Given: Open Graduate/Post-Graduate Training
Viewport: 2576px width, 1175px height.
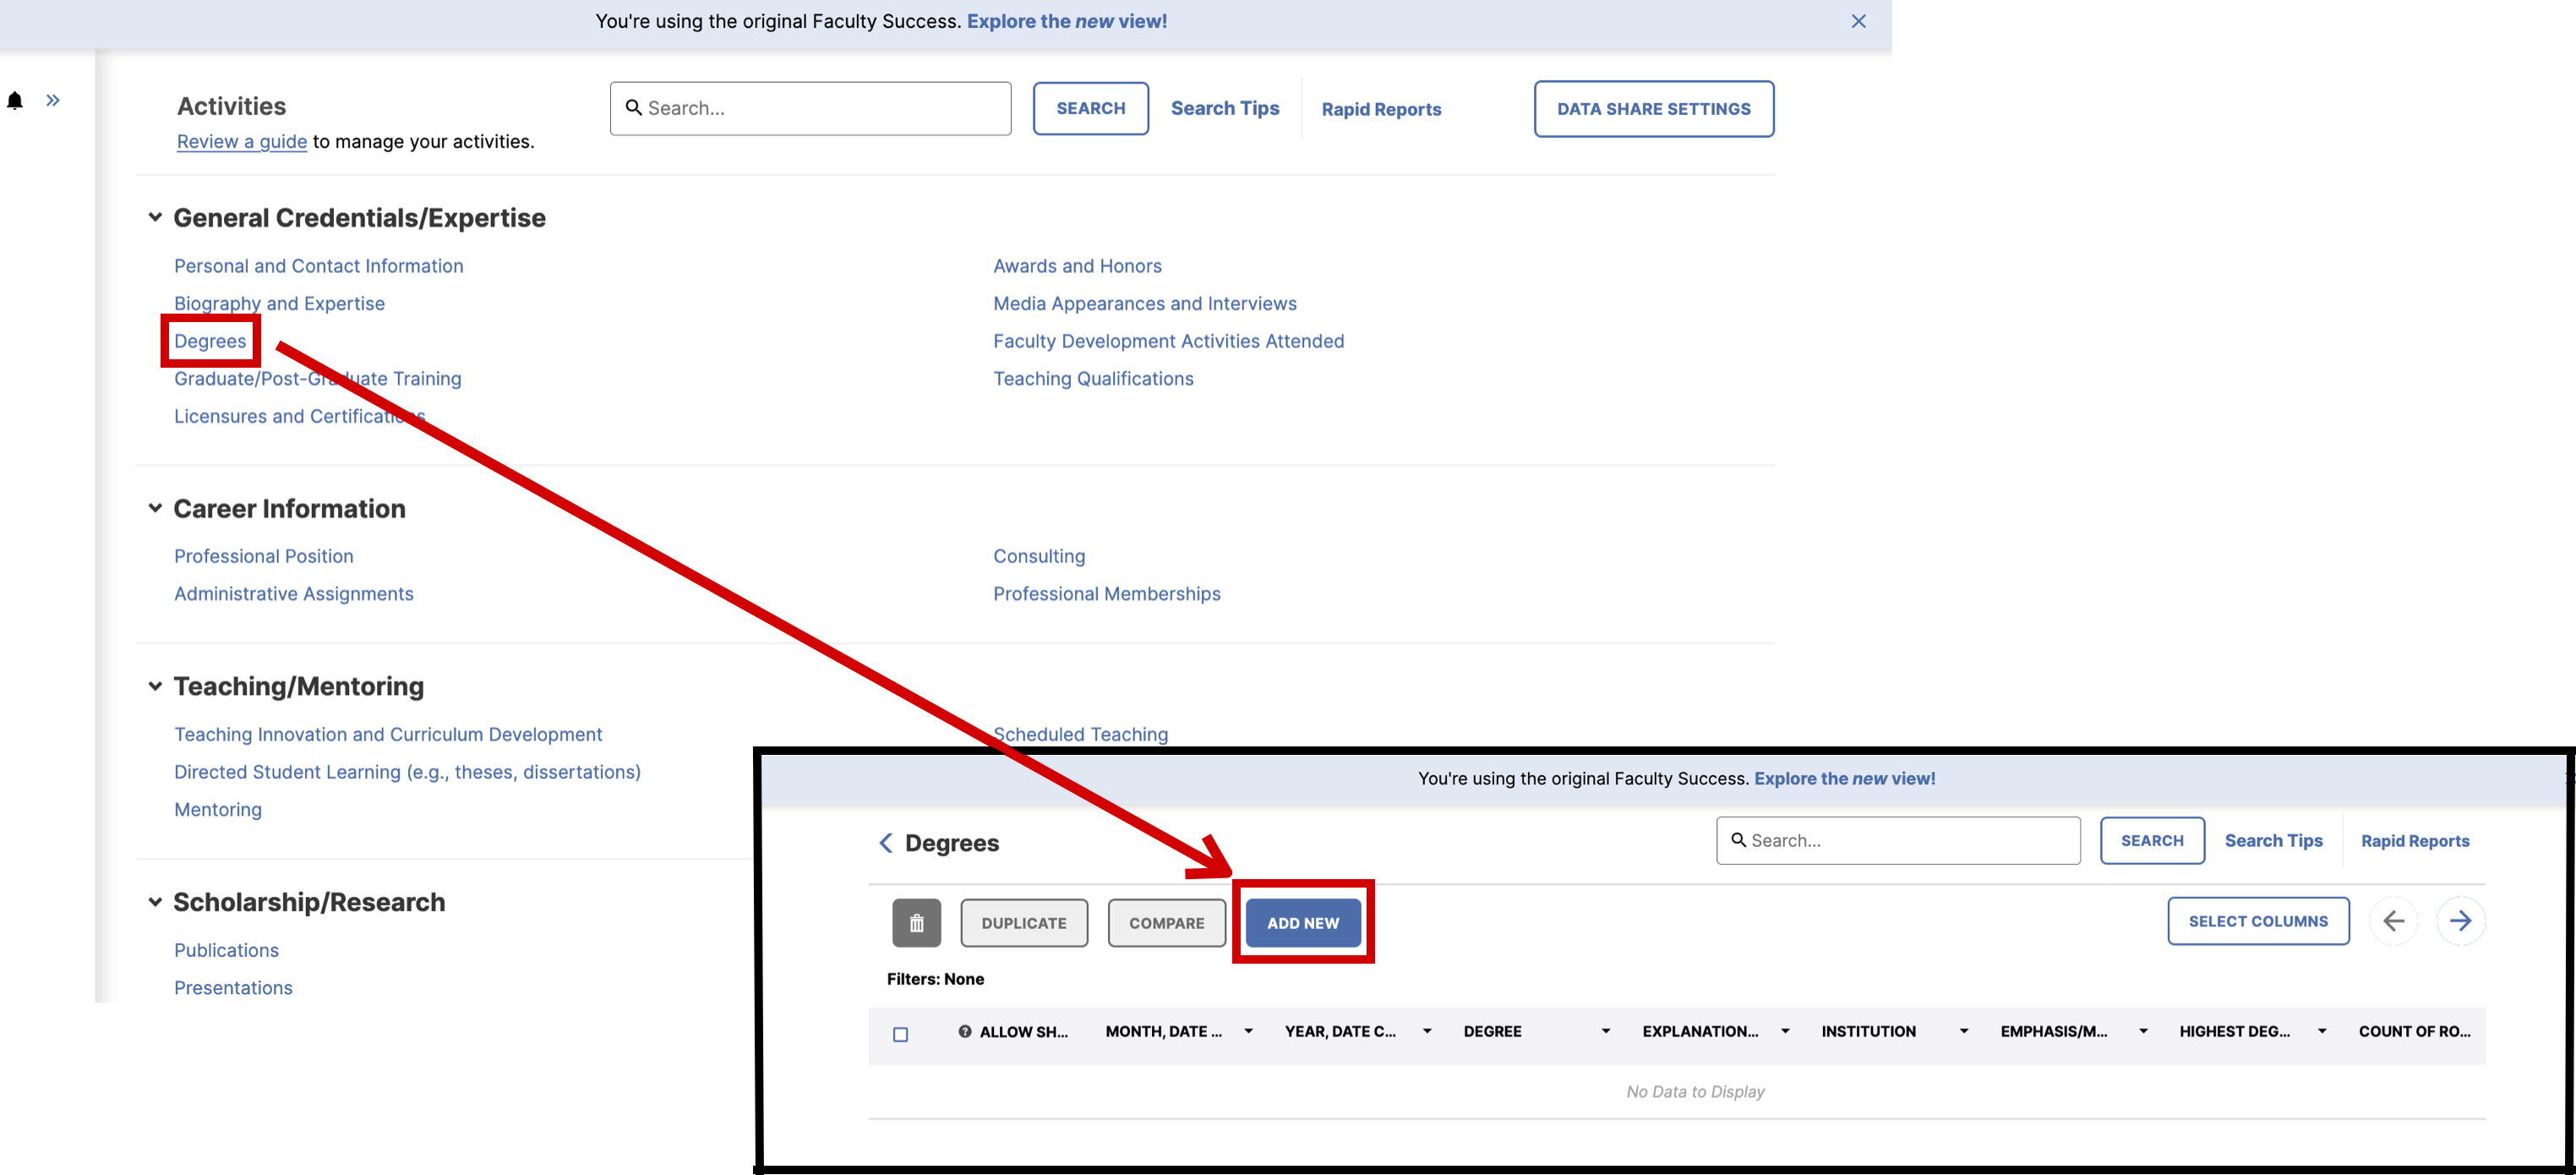Looking at the screenshot, I should tap(317, 378).
